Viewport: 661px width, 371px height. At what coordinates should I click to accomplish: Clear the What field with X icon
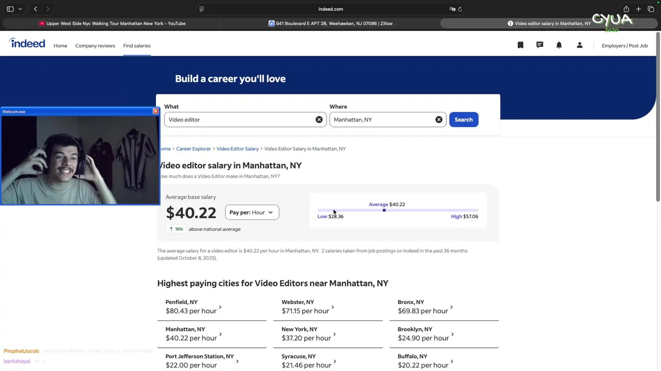coord(319,120)
